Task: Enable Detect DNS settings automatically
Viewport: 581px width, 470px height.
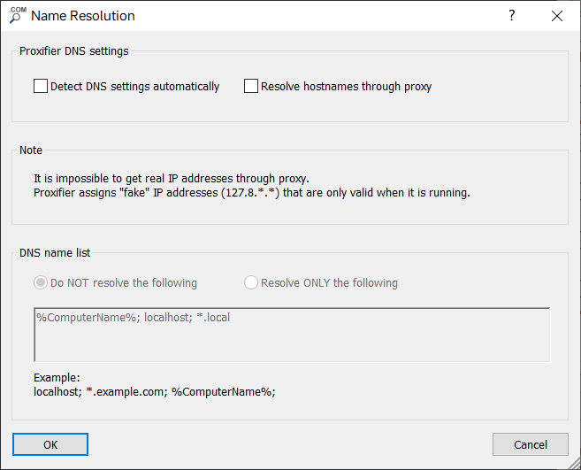Action: (x=41, y=87)
